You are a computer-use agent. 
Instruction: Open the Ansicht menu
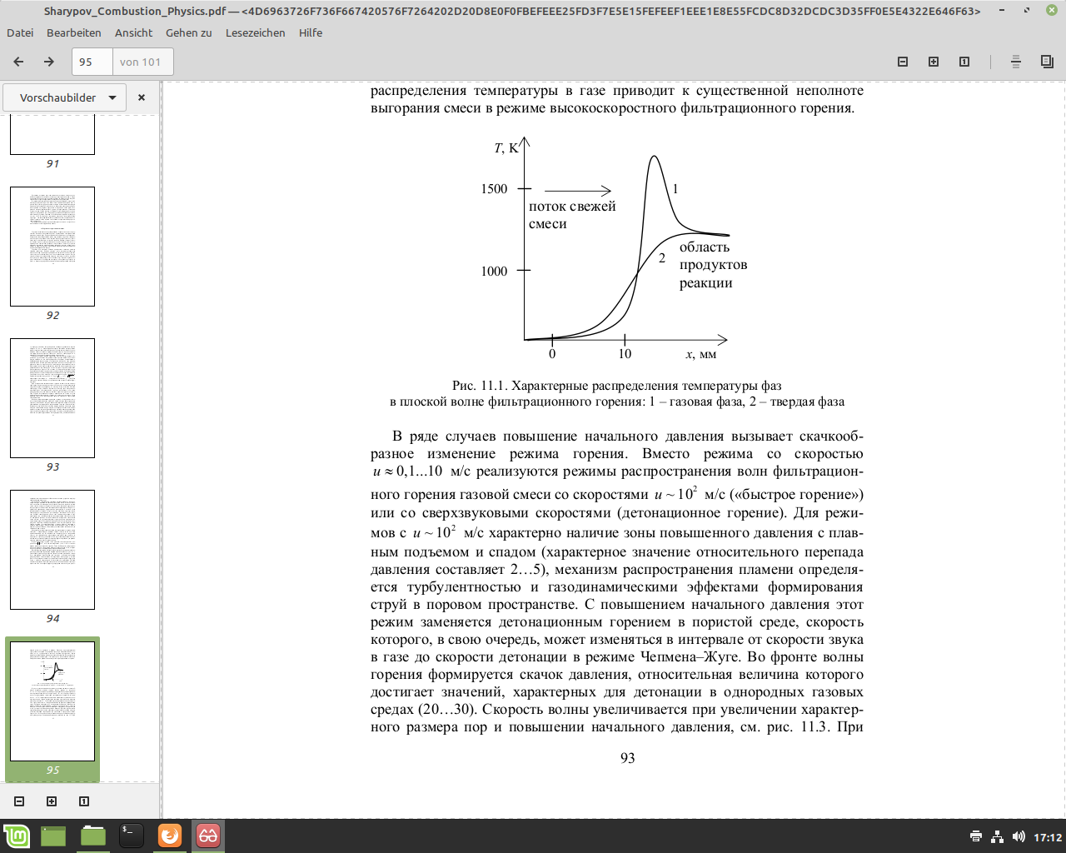point(134,32)
